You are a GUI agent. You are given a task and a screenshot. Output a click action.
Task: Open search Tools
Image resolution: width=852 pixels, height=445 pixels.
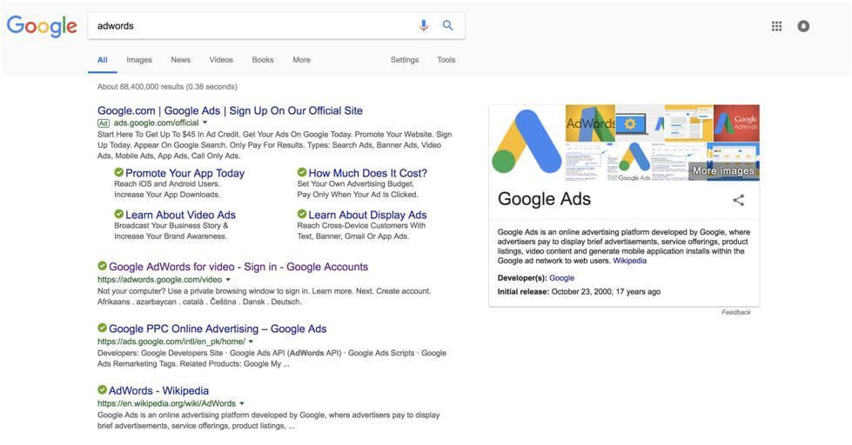pyautogui.click(x=446, y=60)
